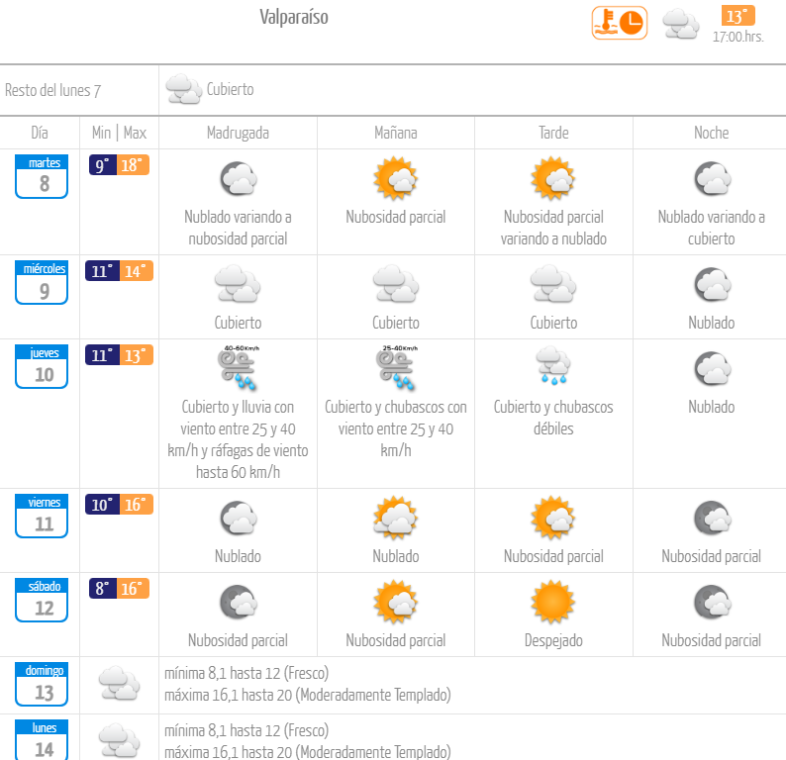The height and width of the screenshot is (760, 786).
Task: Click sábado Noche moon cloud icon
Action: pos(713,603)
